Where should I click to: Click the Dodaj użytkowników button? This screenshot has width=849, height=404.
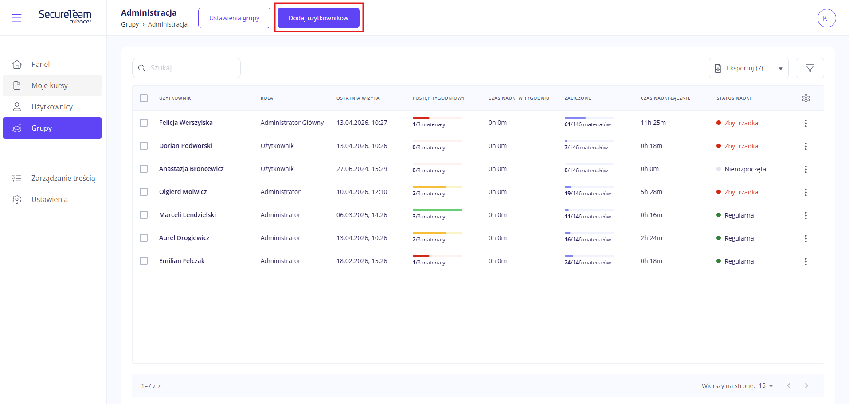pyautogui.click(x=318, y=18)
